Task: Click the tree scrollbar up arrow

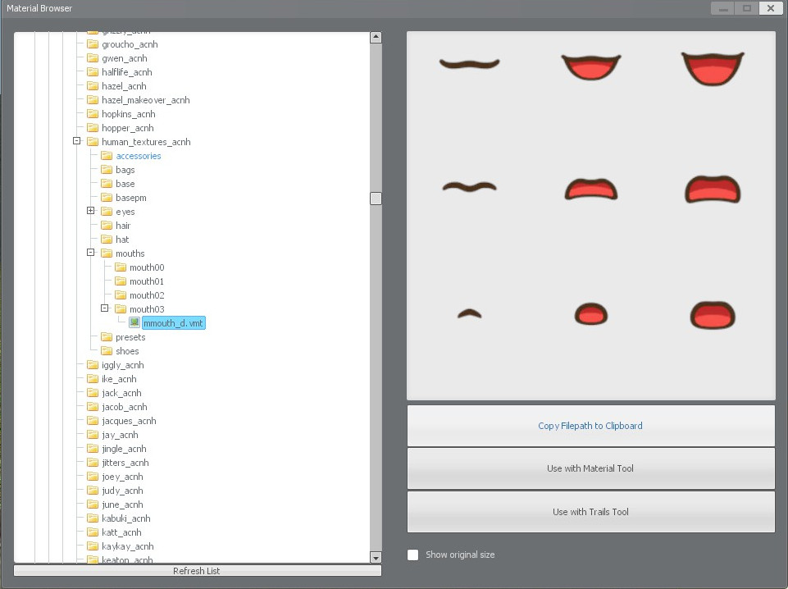Action: point(376,38)
